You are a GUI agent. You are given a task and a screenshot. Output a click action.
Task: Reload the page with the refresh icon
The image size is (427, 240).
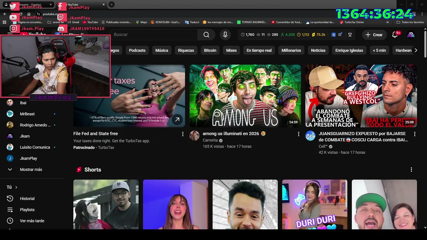[21, 14]
